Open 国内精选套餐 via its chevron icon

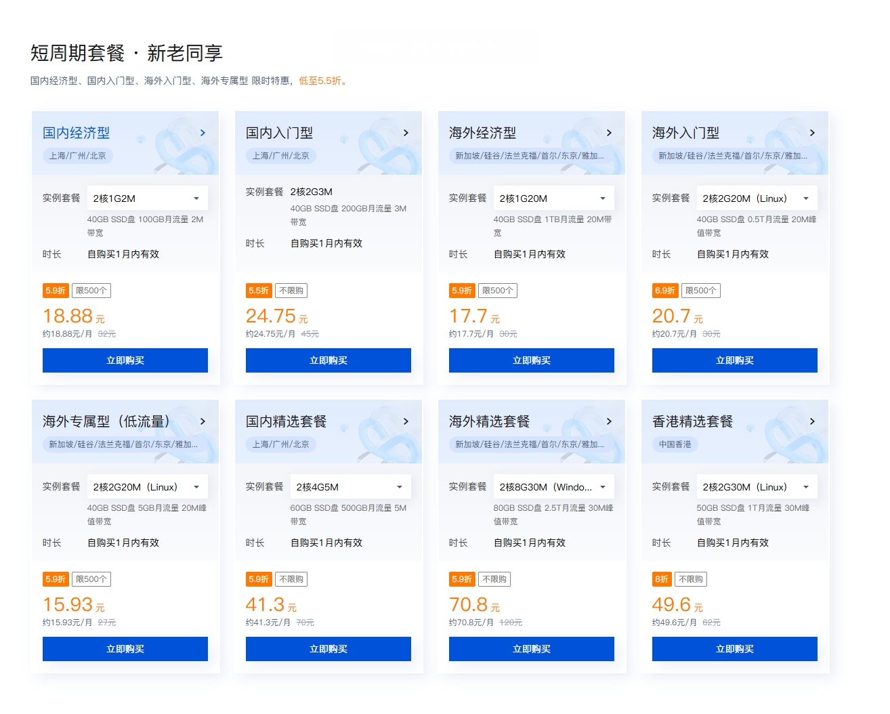coord(406,421)
